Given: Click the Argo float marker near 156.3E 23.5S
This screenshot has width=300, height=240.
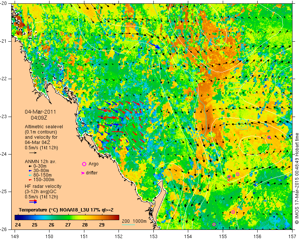Looking at the screenshot, I should 269,137.
